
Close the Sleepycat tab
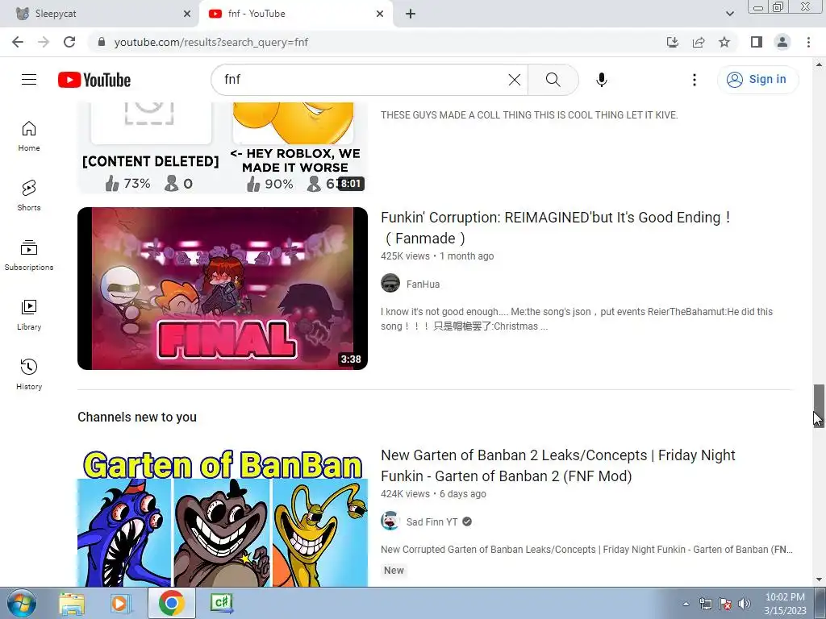pos(186,14)
